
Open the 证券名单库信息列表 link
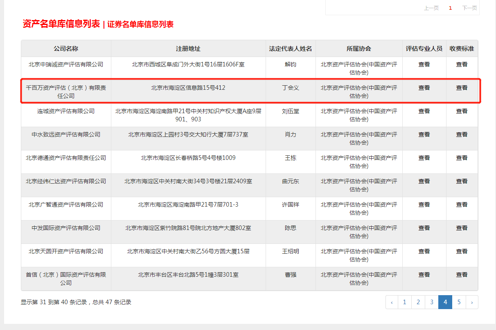coord(141,24)
